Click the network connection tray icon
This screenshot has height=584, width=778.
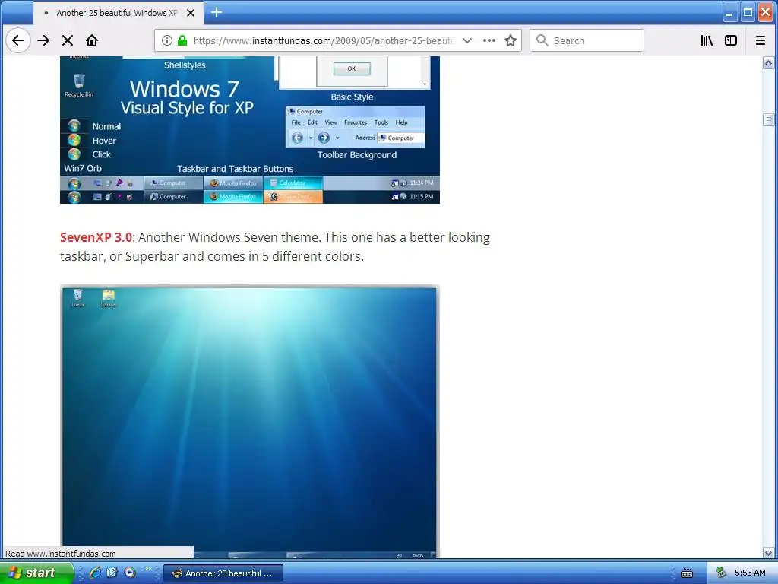722,573
